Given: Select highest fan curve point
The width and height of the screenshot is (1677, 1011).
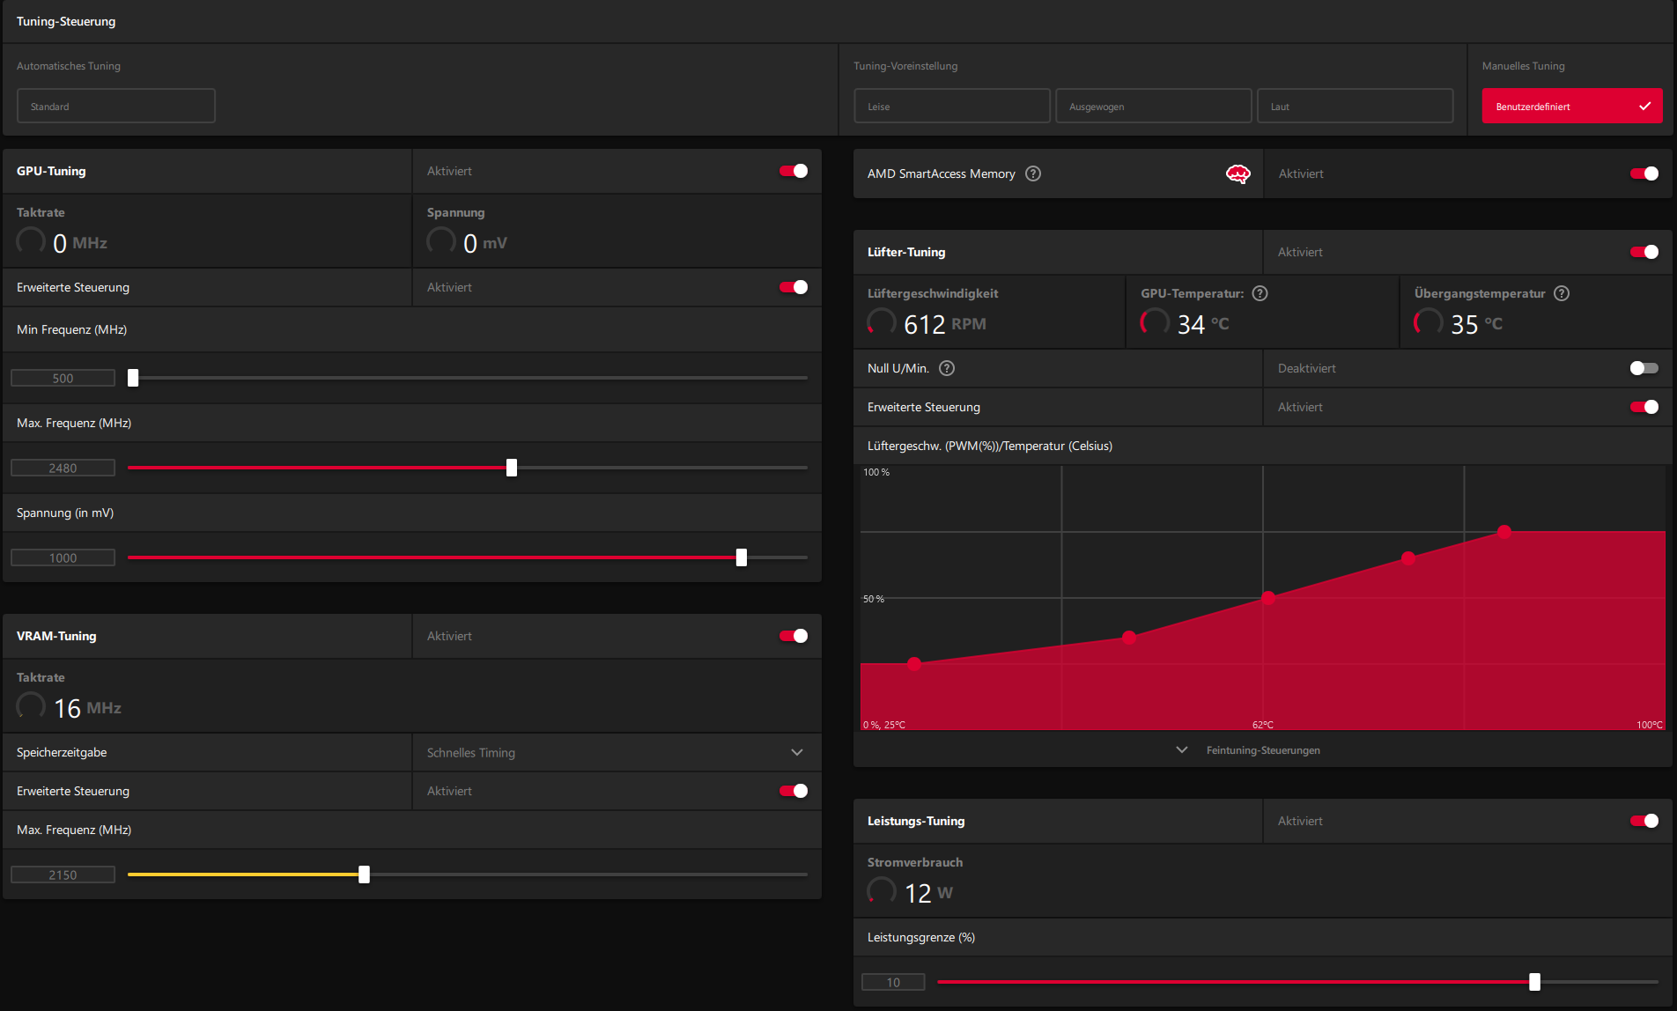Looking at the screenshot, I should 1504,531.
